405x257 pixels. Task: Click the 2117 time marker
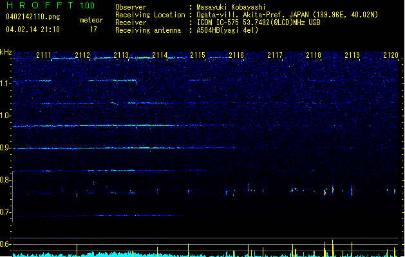(x=275, y=55)
